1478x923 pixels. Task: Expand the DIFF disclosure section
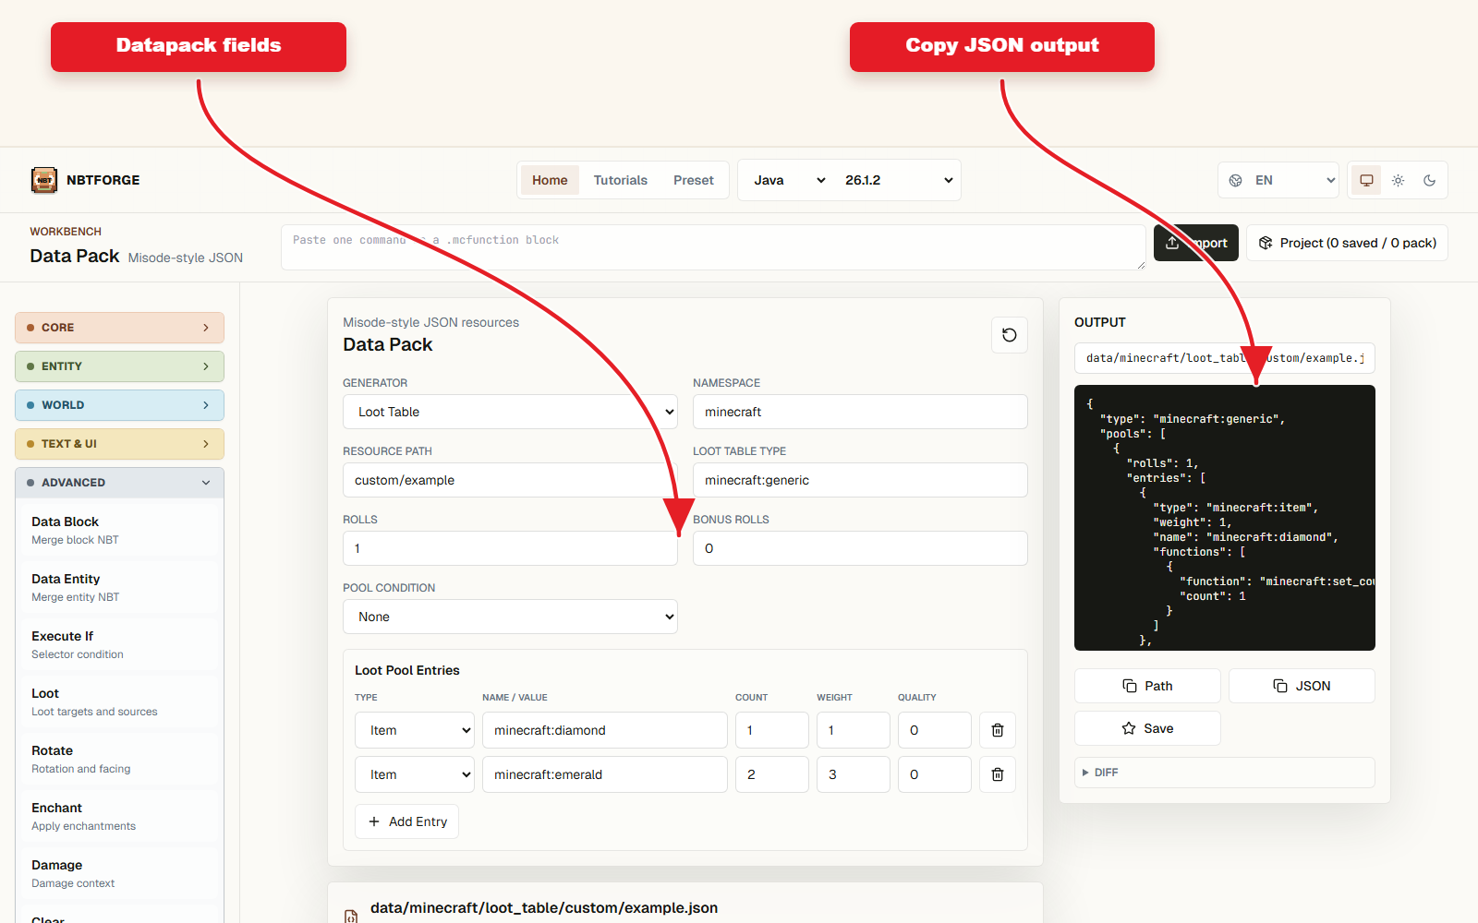tap(1224, 773)
